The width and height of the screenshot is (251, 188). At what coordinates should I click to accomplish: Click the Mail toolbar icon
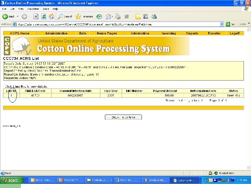pyautogui.click(x=109, y=16)
